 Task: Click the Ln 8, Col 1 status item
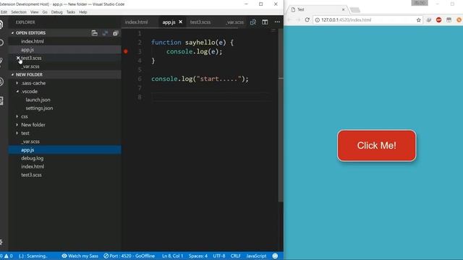(172, 256)
